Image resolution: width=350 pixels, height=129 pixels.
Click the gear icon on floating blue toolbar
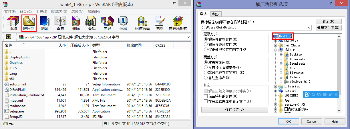(325, 95)
